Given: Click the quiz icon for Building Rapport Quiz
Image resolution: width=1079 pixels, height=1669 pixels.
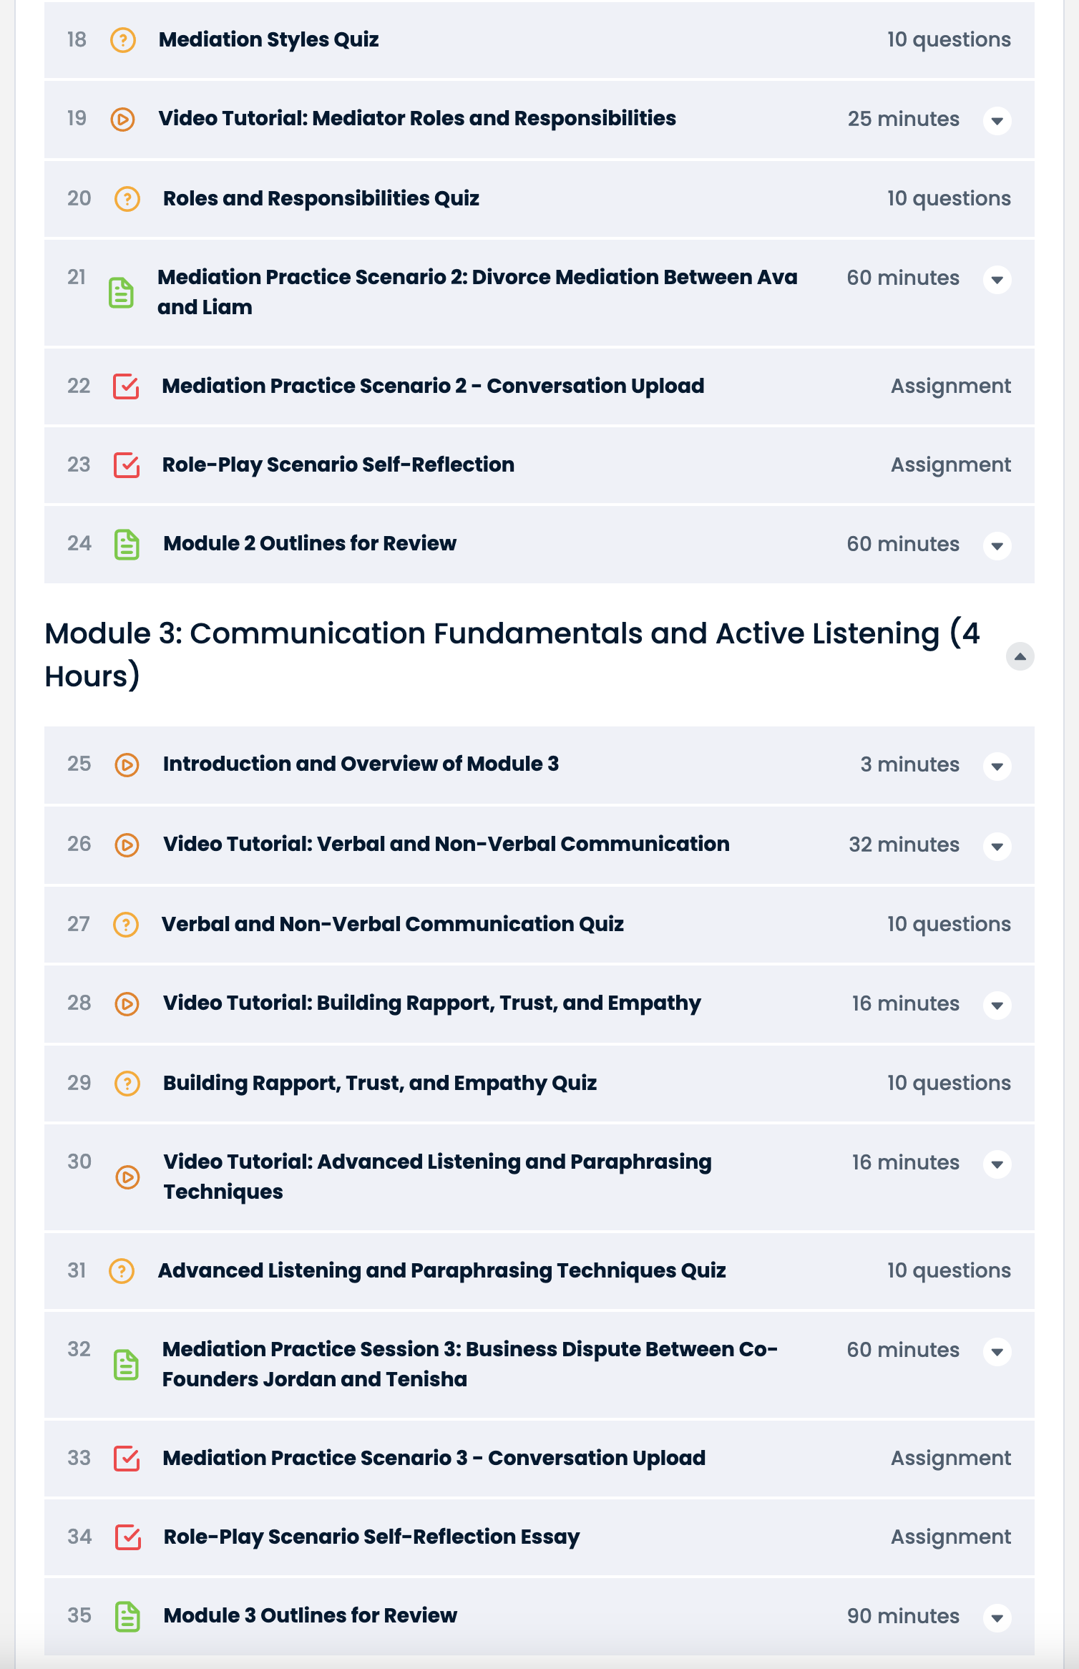Looking at the screenshot, I should pos(127,1084).
